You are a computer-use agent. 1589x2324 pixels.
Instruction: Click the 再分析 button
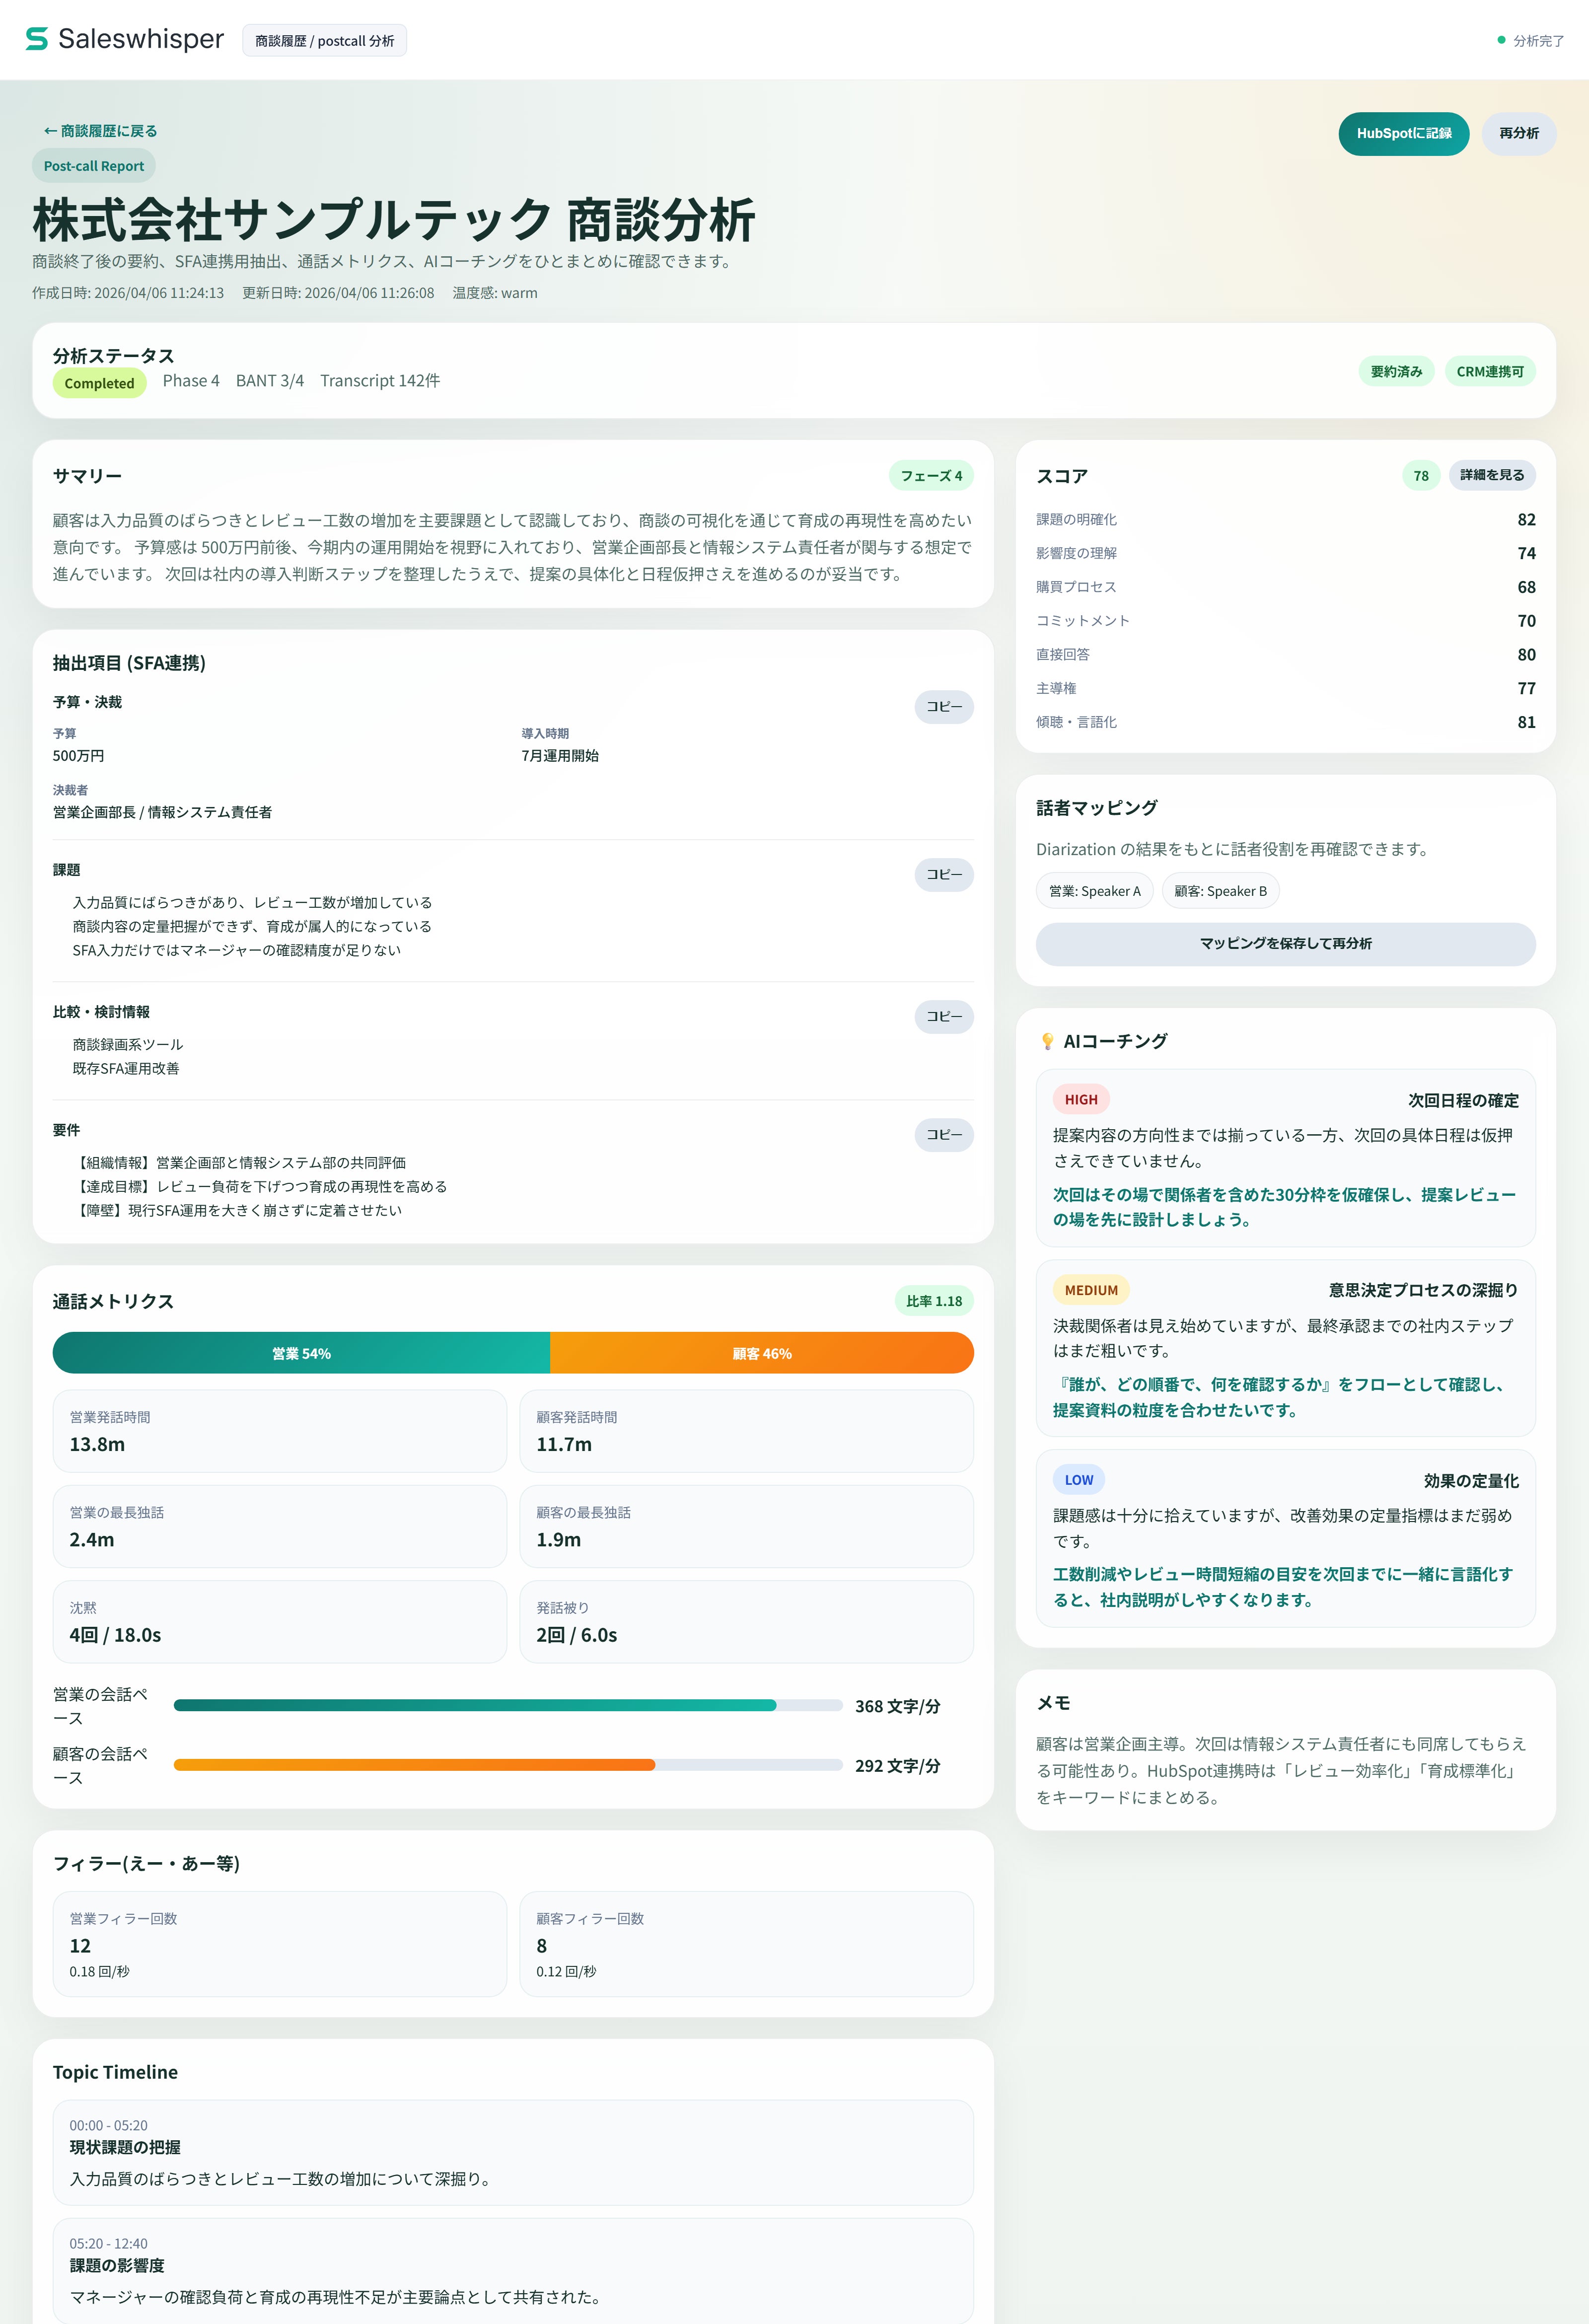[1518, 133]
